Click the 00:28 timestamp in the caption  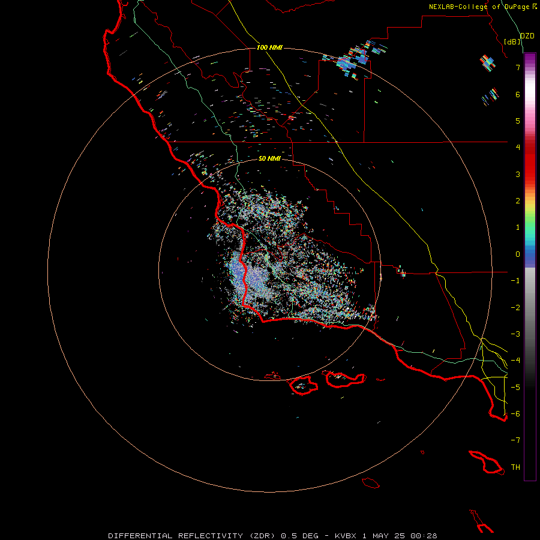[x=425, y=536]
